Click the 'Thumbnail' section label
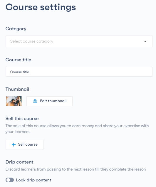 coord(17,89)
